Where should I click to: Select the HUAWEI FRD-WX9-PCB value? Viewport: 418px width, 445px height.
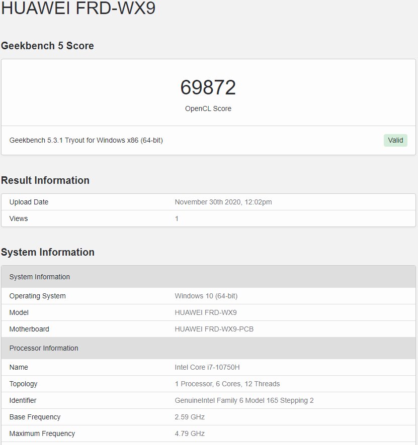pyautogui.click(x=214, y=329)
